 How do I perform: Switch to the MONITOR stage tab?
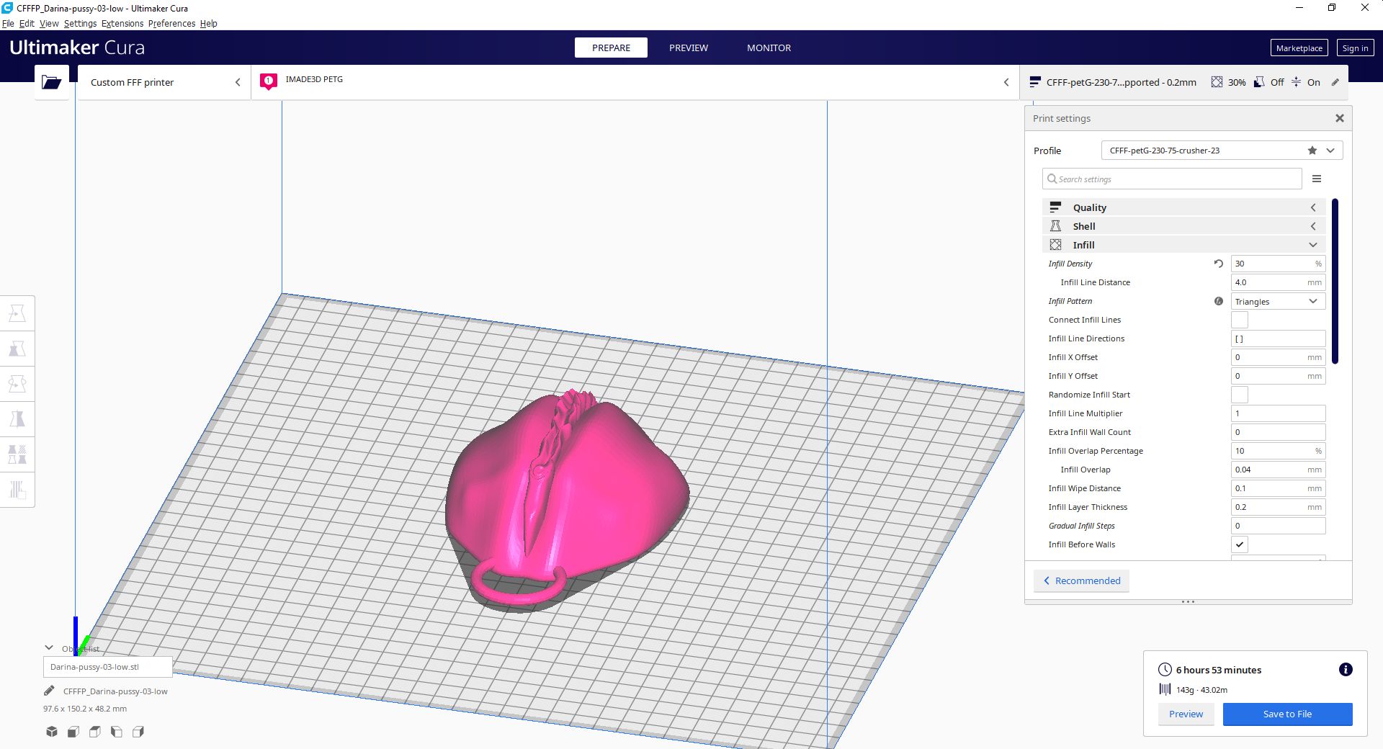(x=769, y=48)
